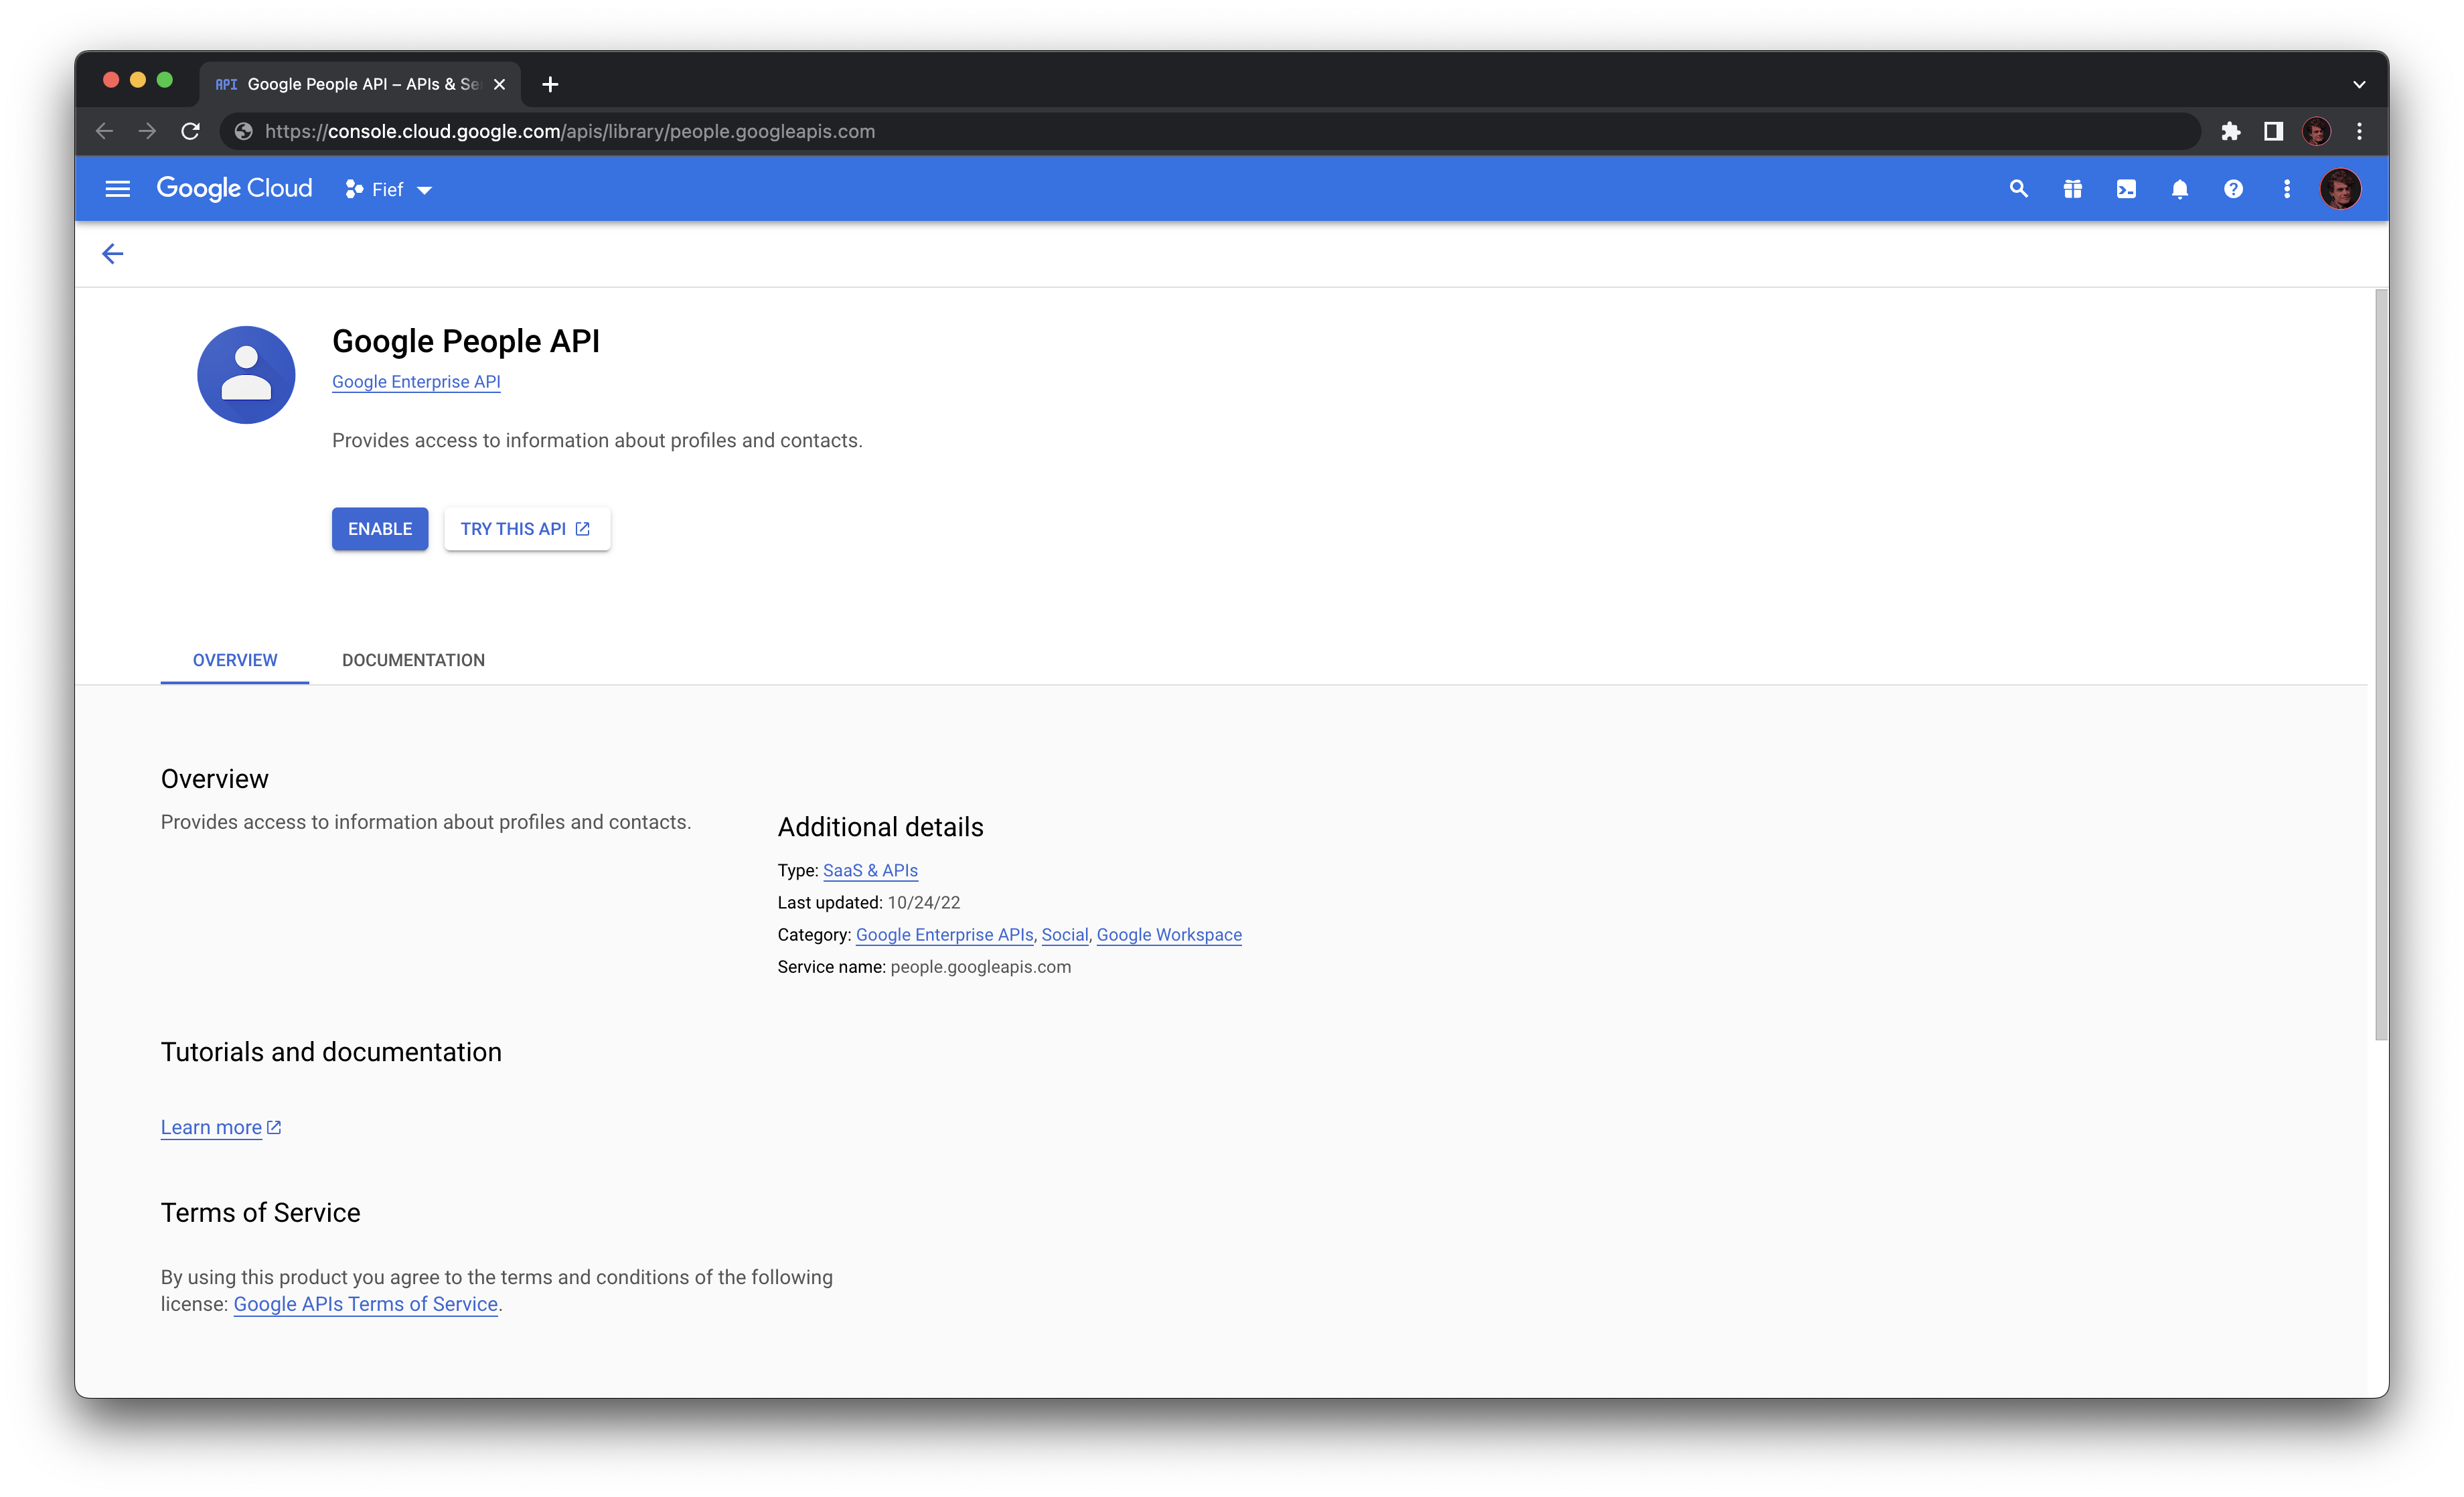Click the free trial gift icon
This screenshot has width=2464, height=1497.
pos(2072,188)
